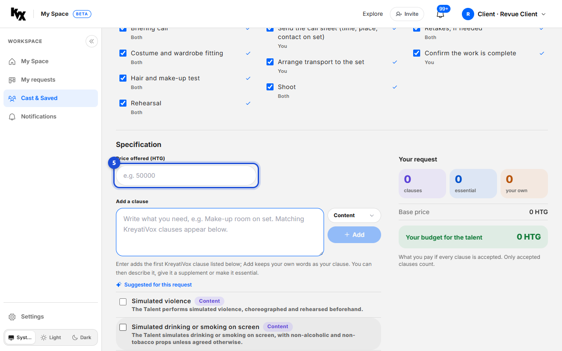
Task: Uncheck Confirm the work is complete
Action: point(417,53)
